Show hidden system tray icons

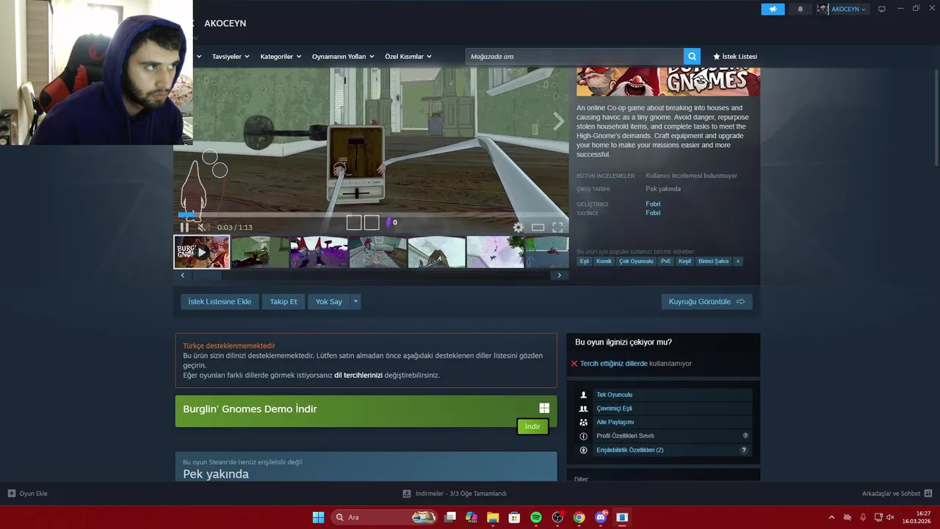point(831,517)
